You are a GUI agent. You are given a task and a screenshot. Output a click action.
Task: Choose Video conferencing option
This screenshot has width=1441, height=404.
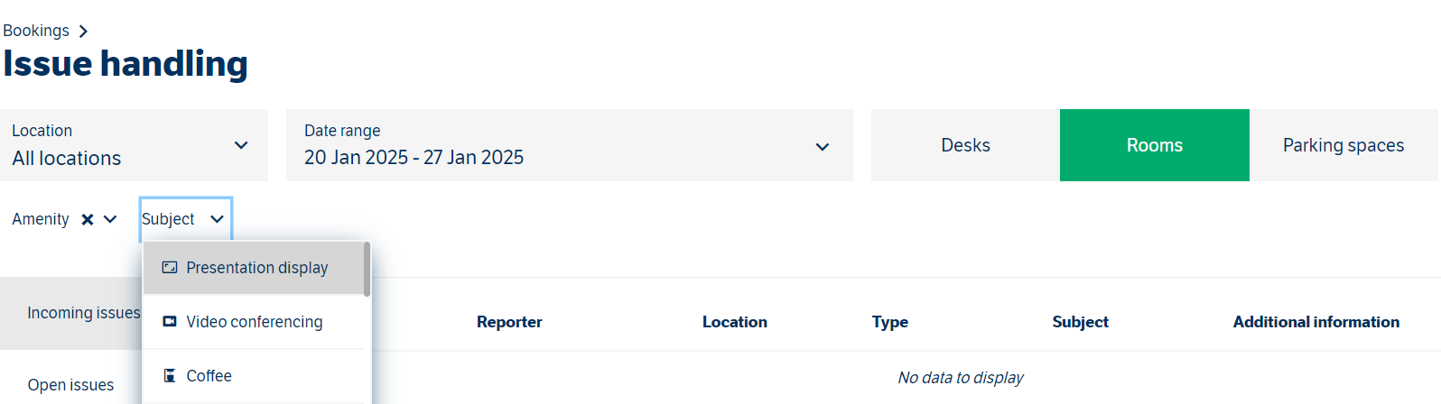click(254, 322)
